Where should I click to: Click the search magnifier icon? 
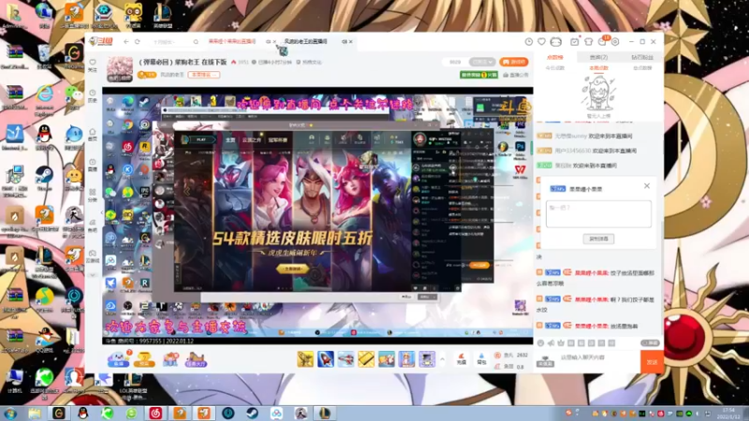pyautogui.click(x=196, y=42)
